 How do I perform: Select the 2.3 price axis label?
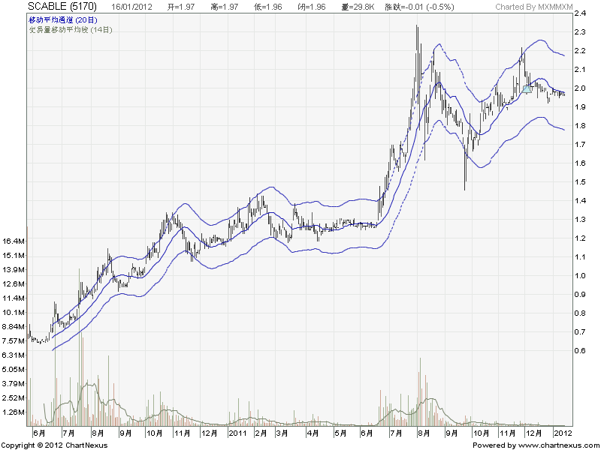coord(580,32)
